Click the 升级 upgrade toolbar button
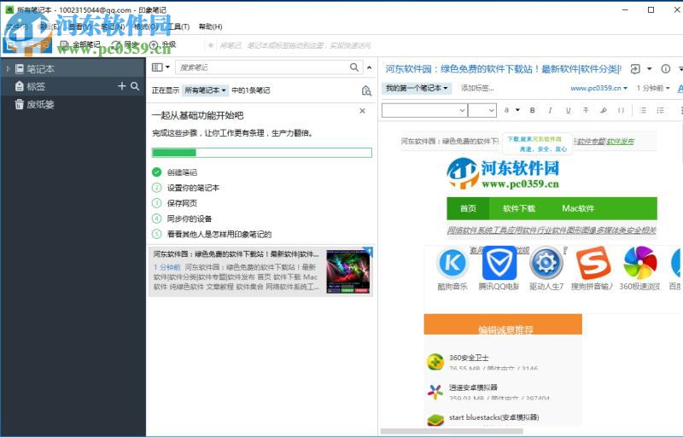The image size is (683, 437). pos(163,44)
